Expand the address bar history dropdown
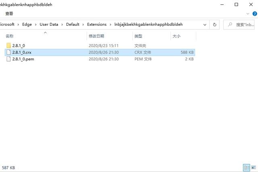The height and width of the screenshot is (172, 258). click(205, 25)
